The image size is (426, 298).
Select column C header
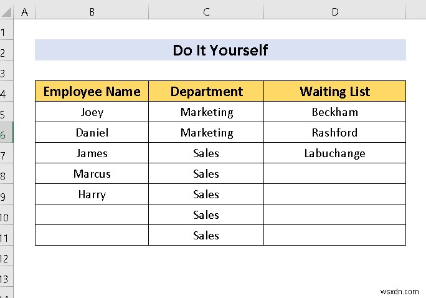tap(206, 12)
